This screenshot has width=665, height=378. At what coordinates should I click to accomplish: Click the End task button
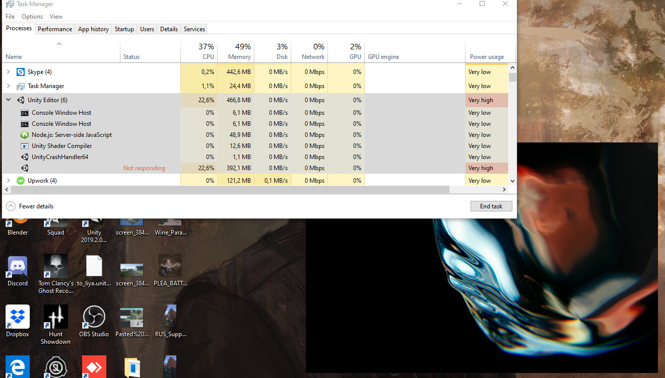click(x=491, y=206)
